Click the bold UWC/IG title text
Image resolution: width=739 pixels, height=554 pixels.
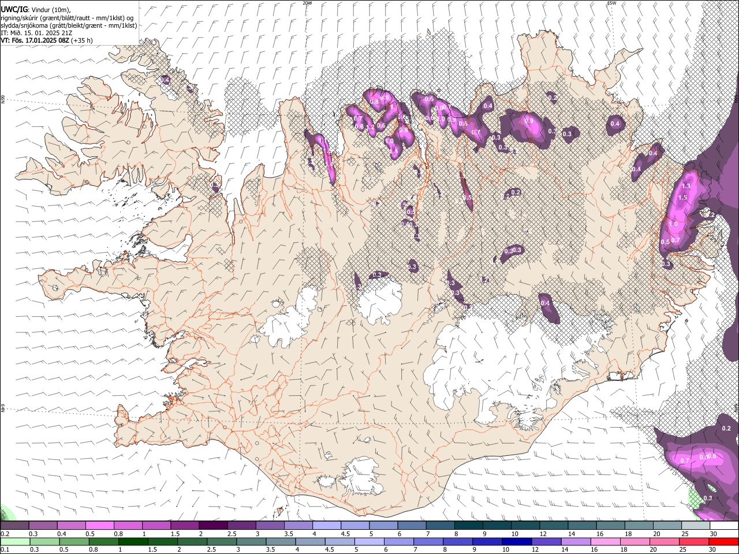[14, 9]
